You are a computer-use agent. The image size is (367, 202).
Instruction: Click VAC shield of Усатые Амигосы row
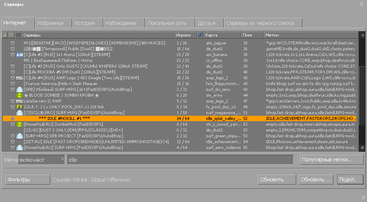pyautogui.click(x=13, y=84)
